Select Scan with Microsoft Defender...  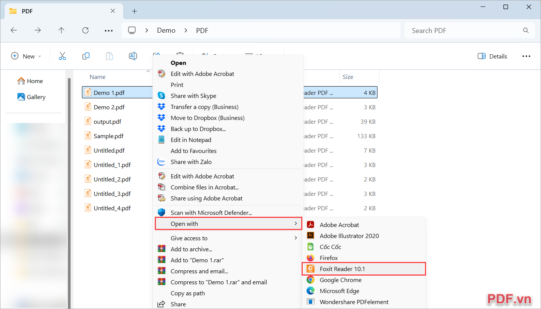tap(228, 213)
